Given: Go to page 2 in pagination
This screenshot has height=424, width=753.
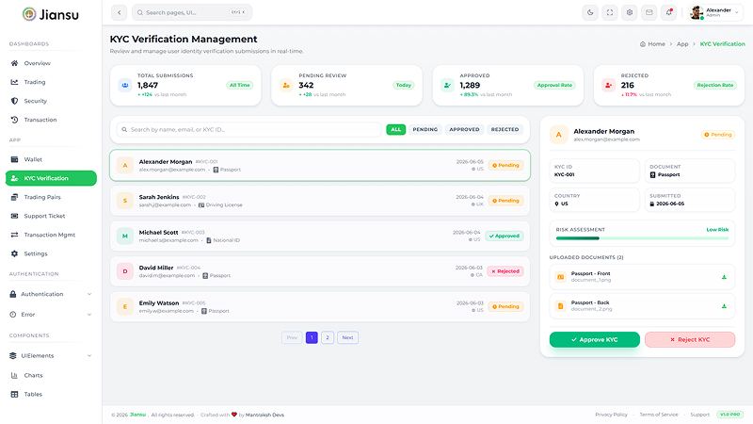Looking at the screenshot, I should [x=328, y=337].
